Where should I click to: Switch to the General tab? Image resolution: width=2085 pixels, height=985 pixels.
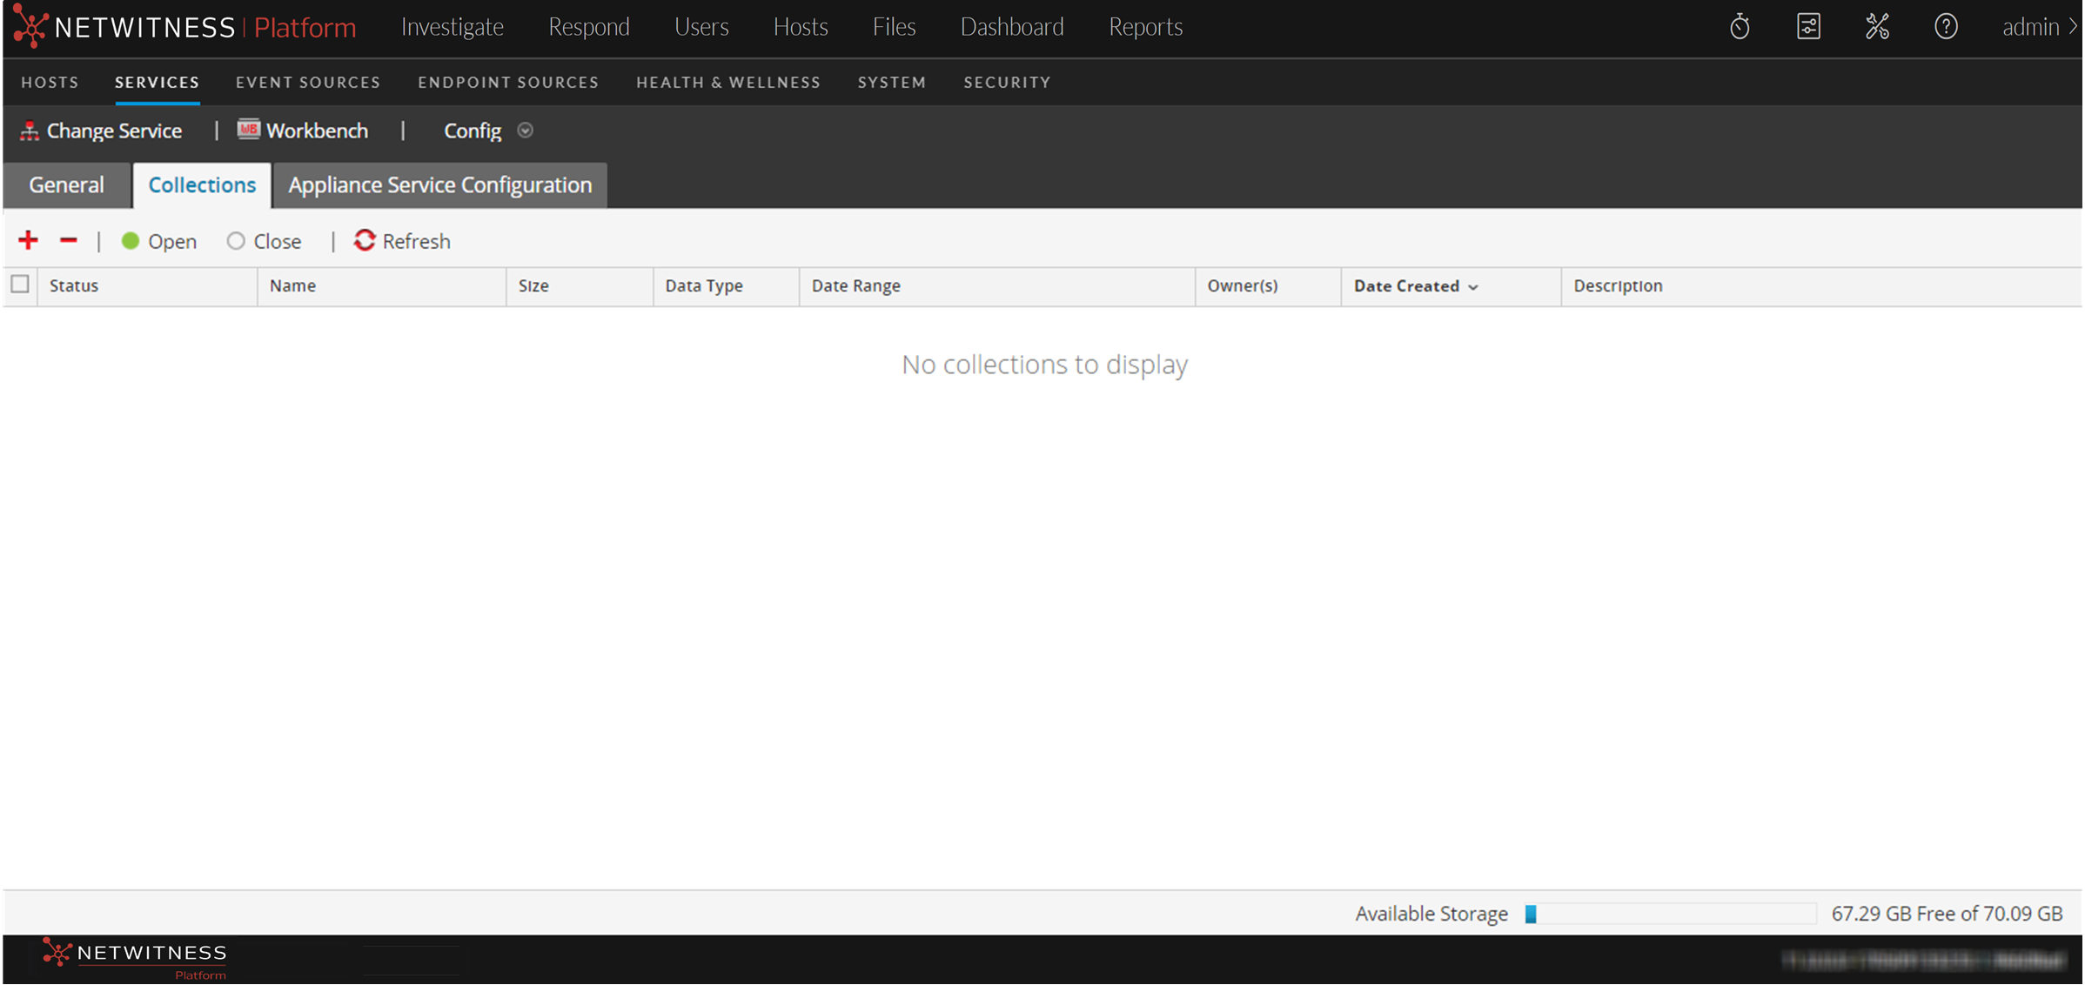pos(66,184)
